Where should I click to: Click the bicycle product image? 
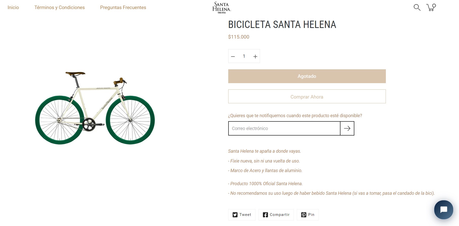95,108
